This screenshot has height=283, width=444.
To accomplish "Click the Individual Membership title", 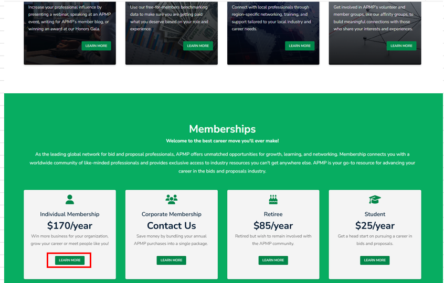I will (70, 214).
